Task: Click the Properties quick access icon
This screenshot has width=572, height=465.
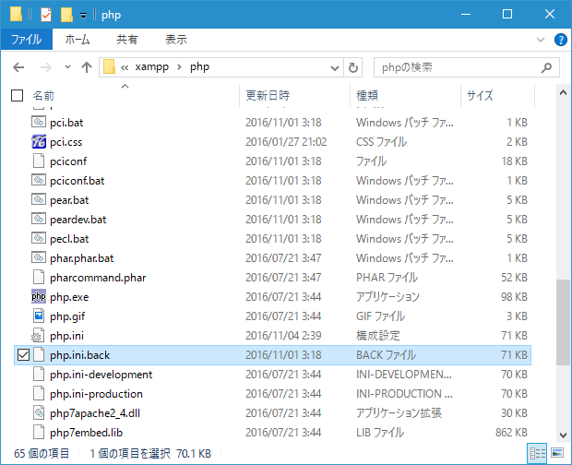Action: (46, 15)
